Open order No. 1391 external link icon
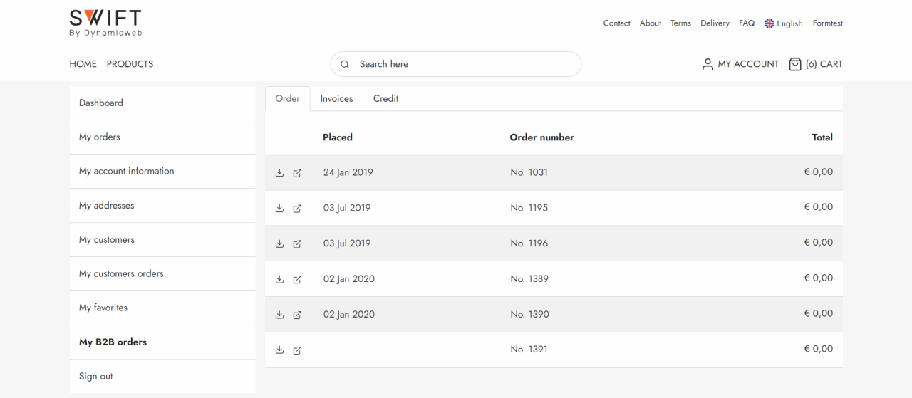The height and width of the screenshot is (398, 912). (x=298, y=350)
